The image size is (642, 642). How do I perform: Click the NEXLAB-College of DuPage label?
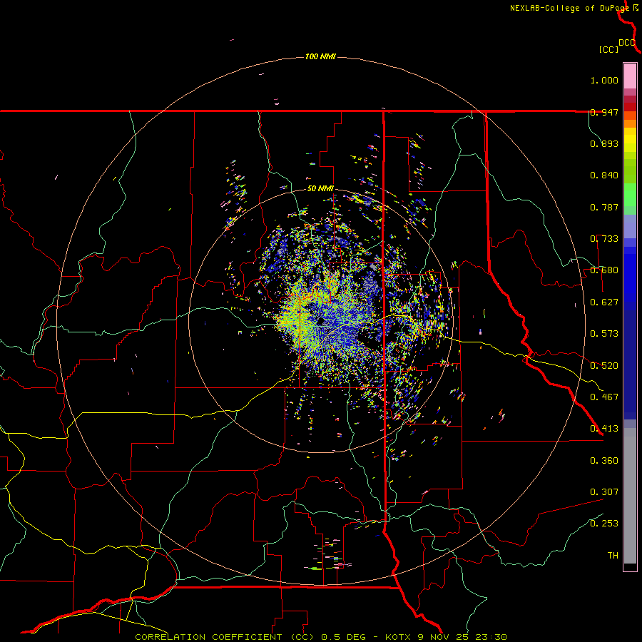click(x=569, y=8)
